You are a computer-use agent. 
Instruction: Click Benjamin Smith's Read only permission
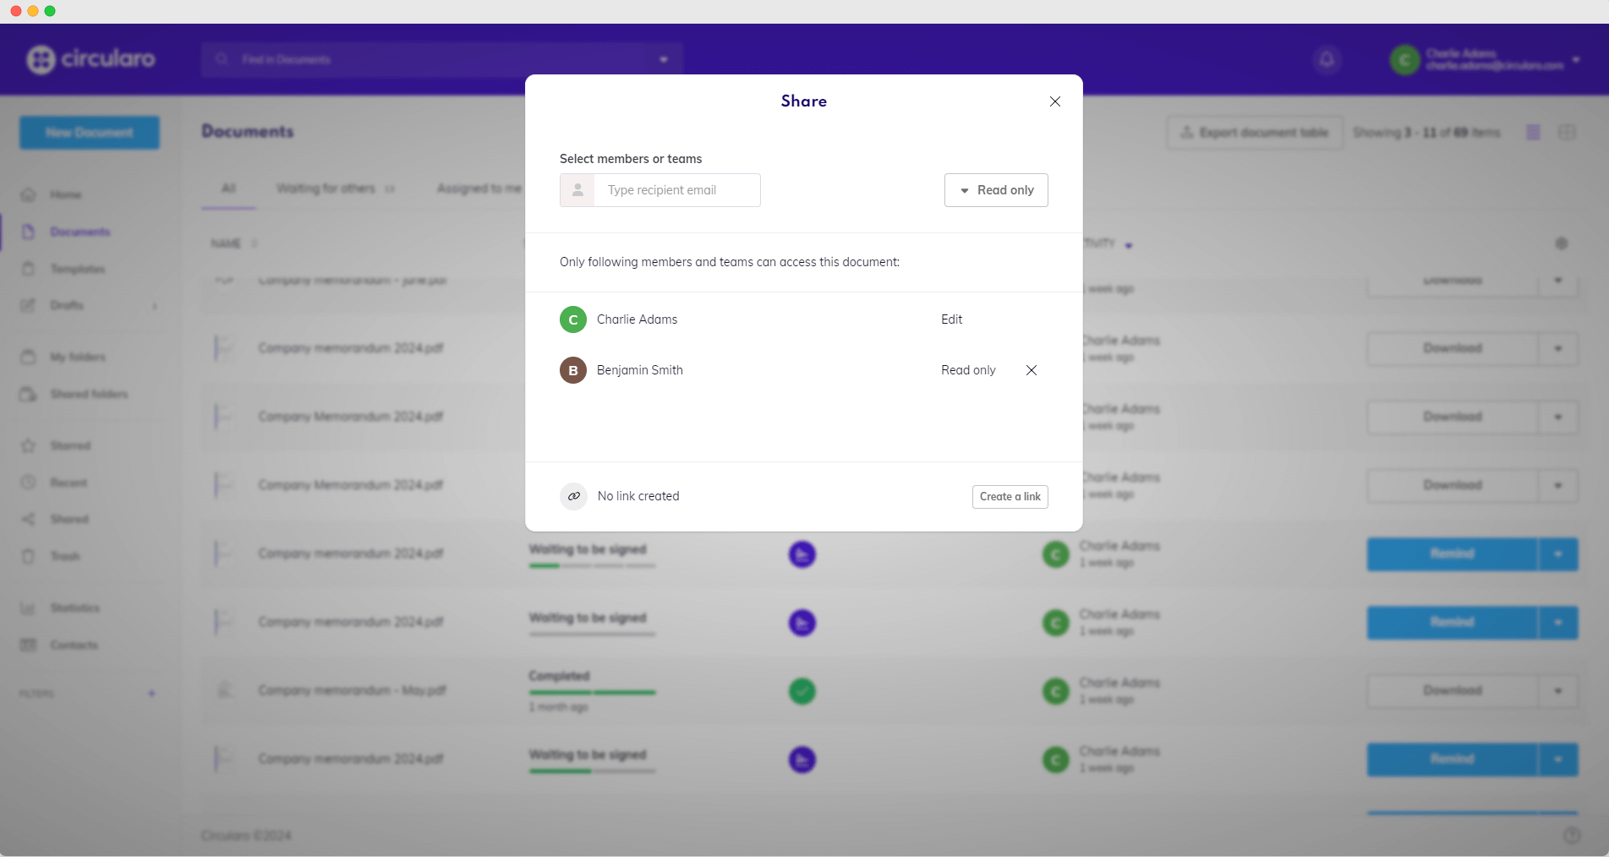click(x=968, y=370)
